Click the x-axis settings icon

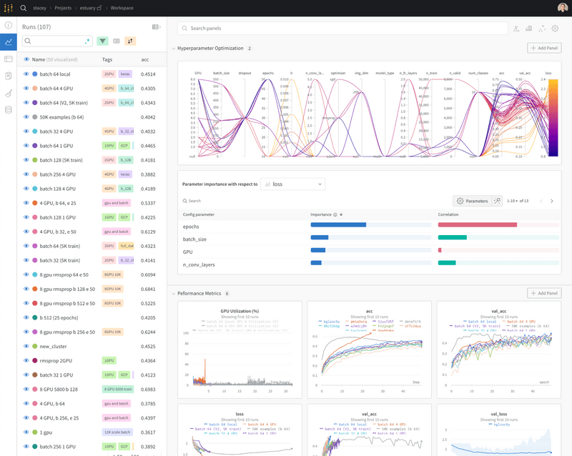[x=516, y=29]
